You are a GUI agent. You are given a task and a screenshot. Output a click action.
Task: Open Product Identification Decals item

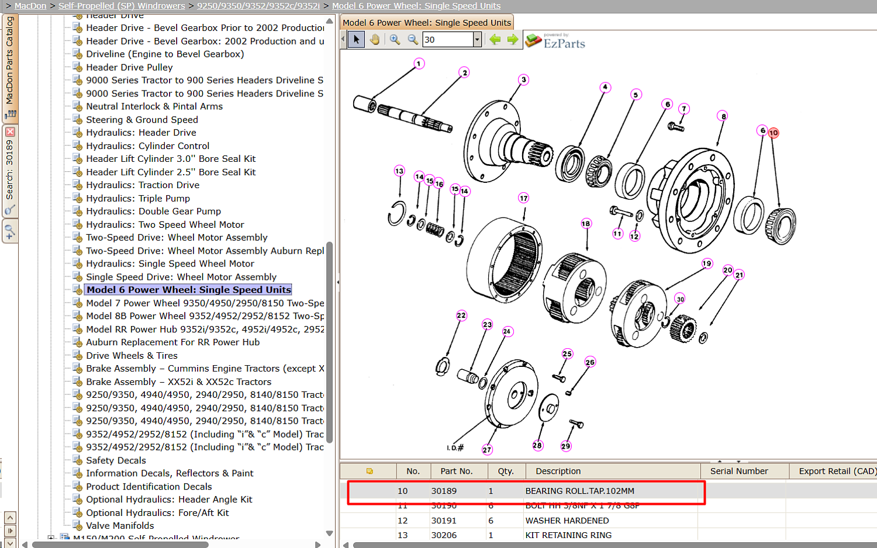pyautogui.click(x=149, y=487)
